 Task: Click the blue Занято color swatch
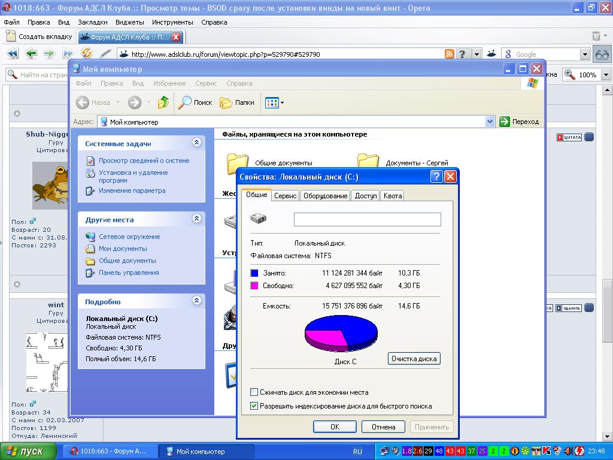pos(254,273)
